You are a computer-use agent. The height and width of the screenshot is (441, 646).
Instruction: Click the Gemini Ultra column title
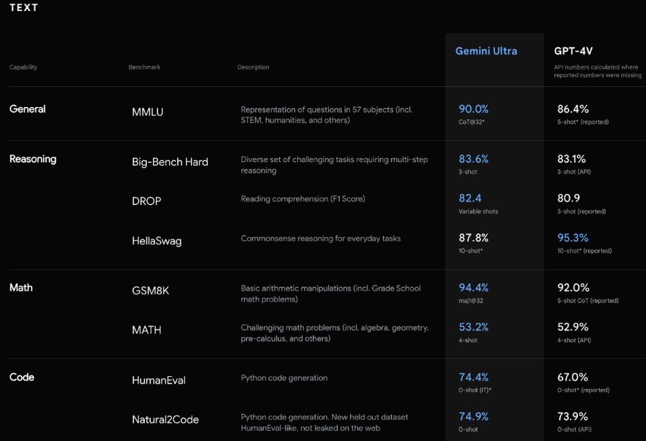[486, 51]
